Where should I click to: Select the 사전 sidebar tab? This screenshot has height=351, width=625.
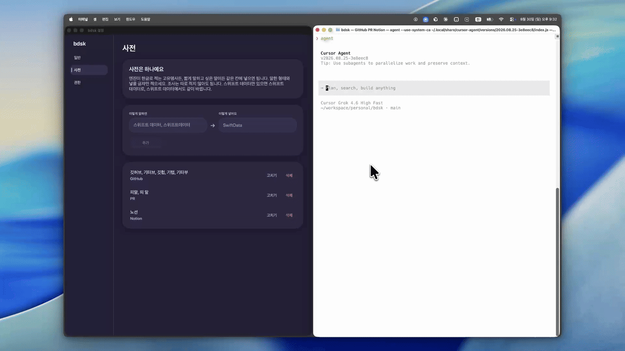coord(89,70)
